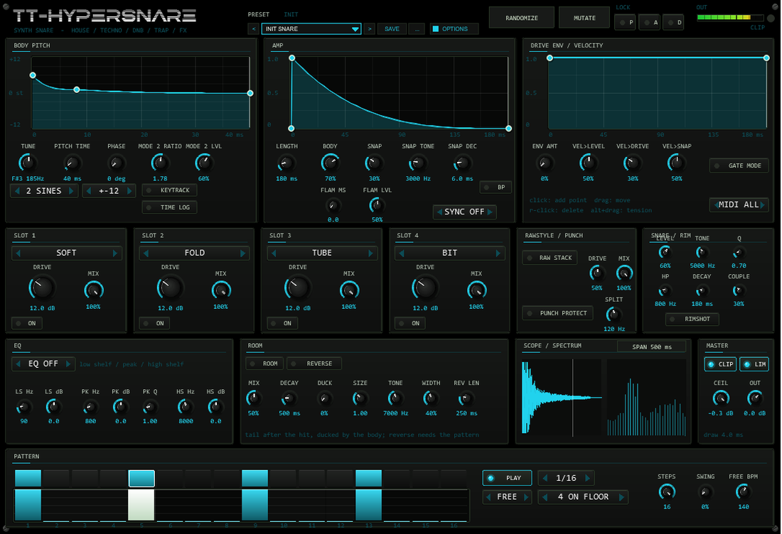Increase pitch range right of +-12
Image resolution: width=782 pixels, height=534 pixels.
point(129,191)
